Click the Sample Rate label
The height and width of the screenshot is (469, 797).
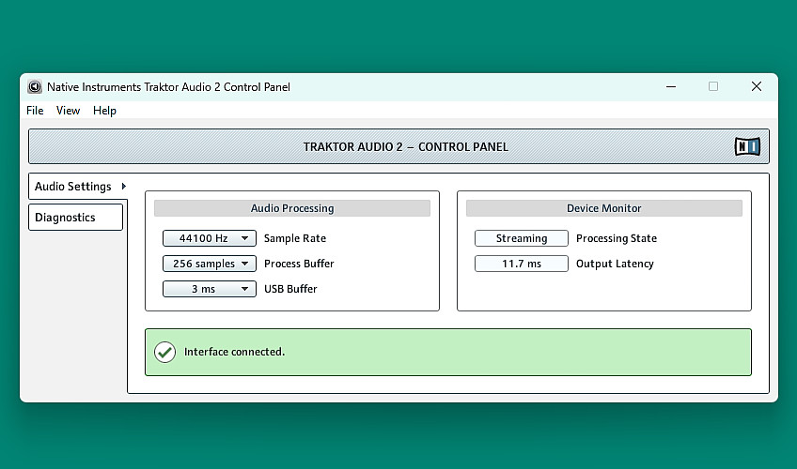[x=295, y=238]
